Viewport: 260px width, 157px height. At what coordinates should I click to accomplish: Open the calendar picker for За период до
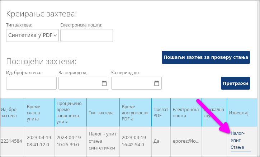point(157,84)
